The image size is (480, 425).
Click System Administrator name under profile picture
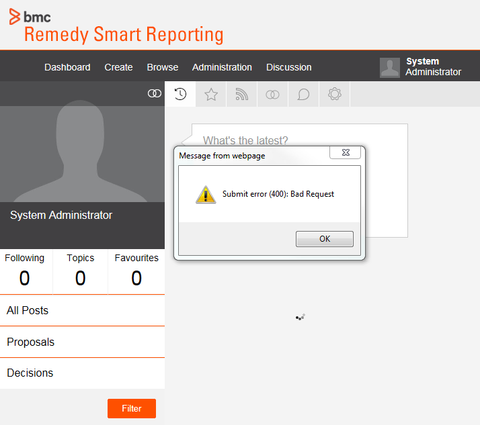pos(61,216)
